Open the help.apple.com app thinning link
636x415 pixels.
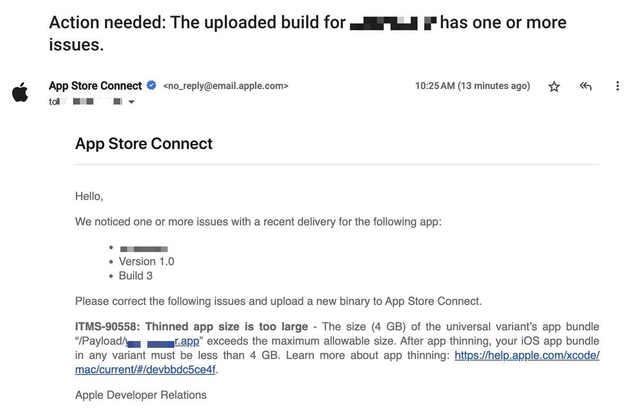pos(337,363)
